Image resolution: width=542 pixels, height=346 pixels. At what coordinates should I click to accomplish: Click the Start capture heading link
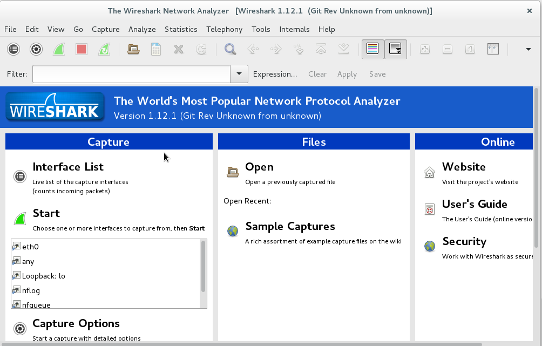46,213
